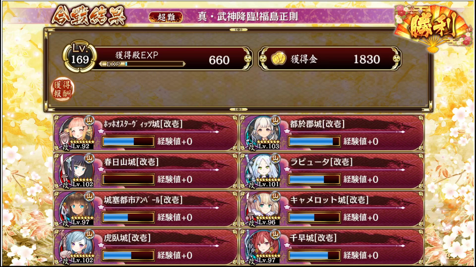Click the 獲得金 1830 reward panel
Image resolution: width=476 pixels, height=267 pixels.
point(330,59)
